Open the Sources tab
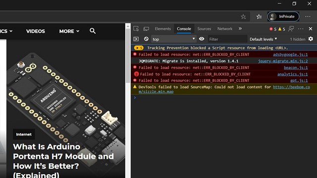This screenshot has height=178, width=317. click(204, 29)
